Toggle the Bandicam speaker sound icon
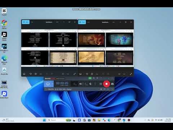Image resolution: width=173 pixels, height=130 pixels. click(80, 84)
